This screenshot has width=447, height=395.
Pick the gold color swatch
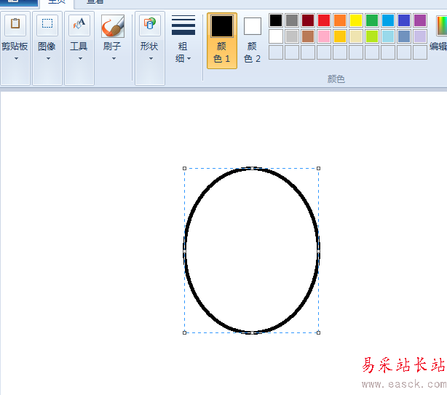pos(340,36)
